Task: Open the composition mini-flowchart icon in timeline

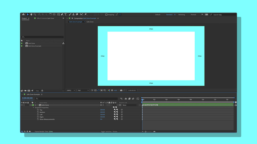Action: click(x=121, y=99)
